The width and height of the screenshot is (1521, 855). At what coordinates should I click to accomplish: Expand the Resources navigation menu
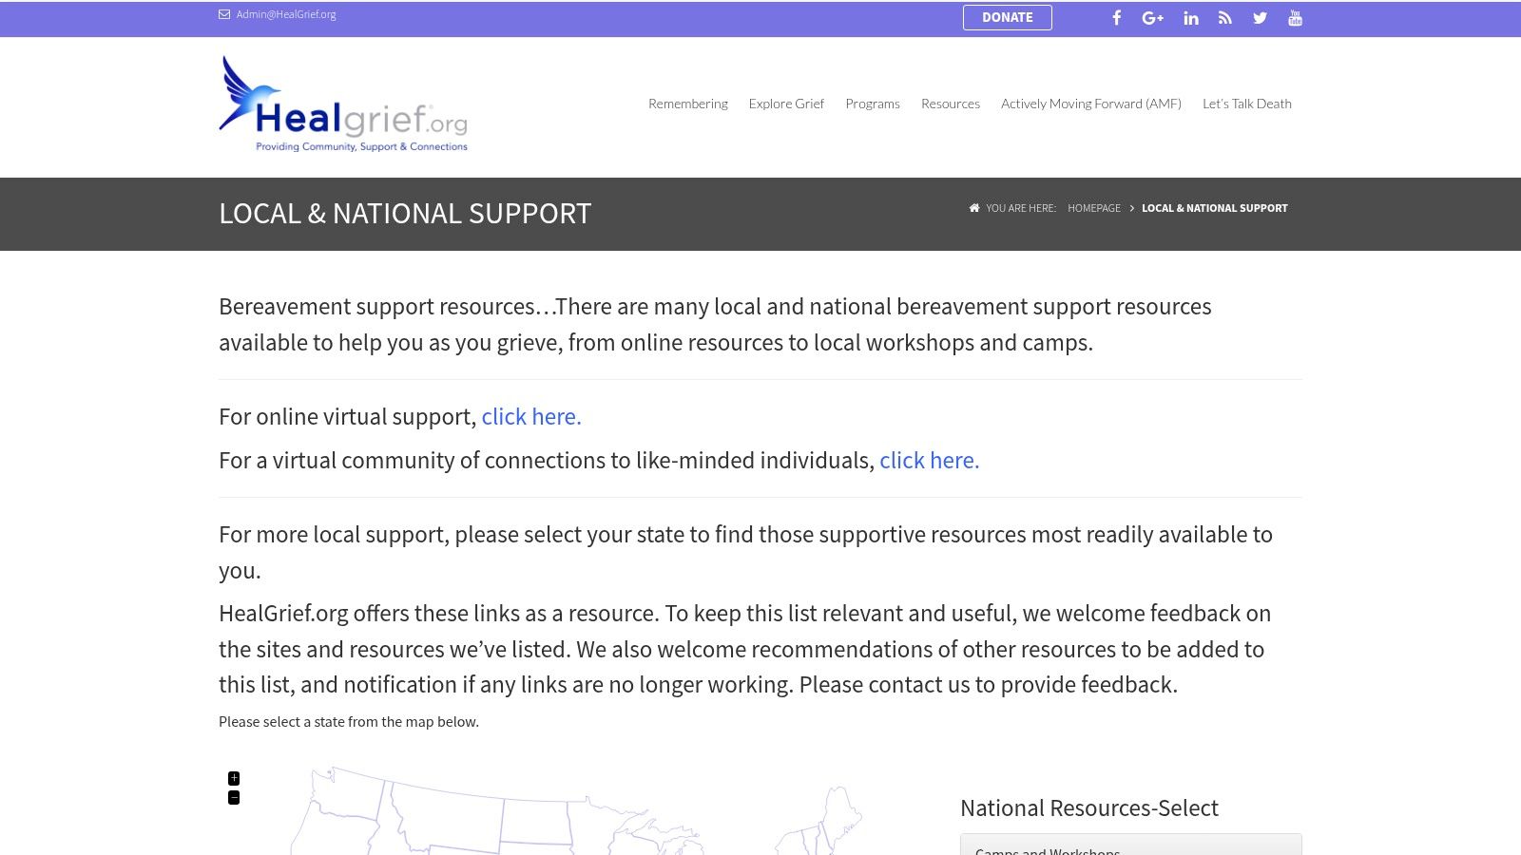point(951,104)
